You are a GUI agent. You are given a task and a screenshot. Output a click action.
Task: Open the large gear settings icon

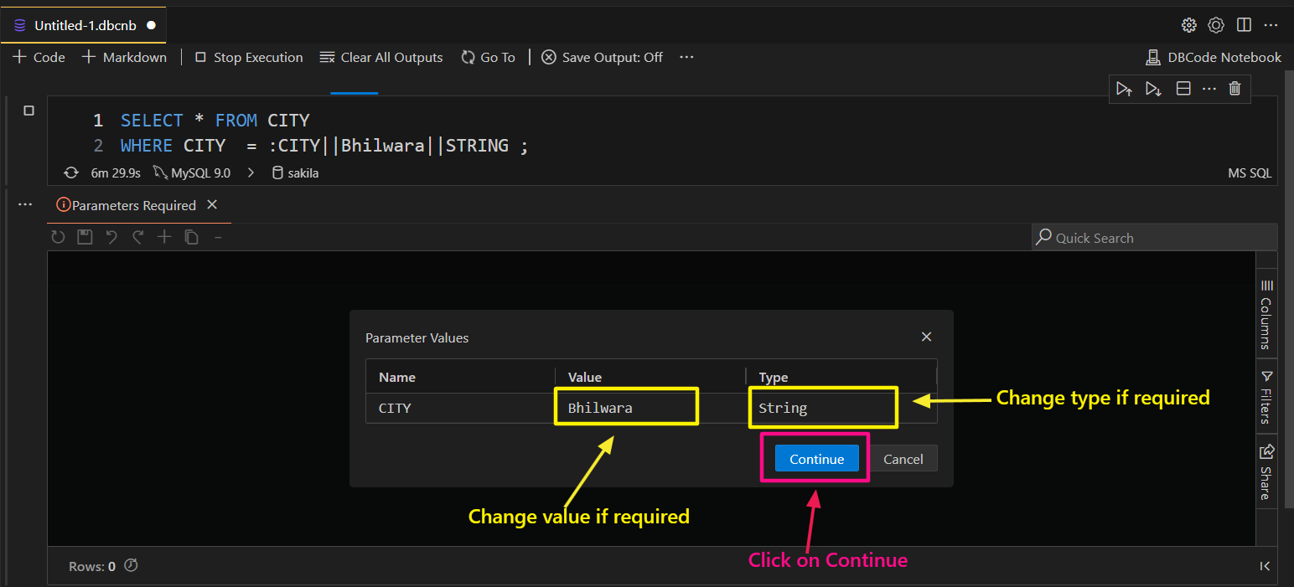pos(1216,25)
